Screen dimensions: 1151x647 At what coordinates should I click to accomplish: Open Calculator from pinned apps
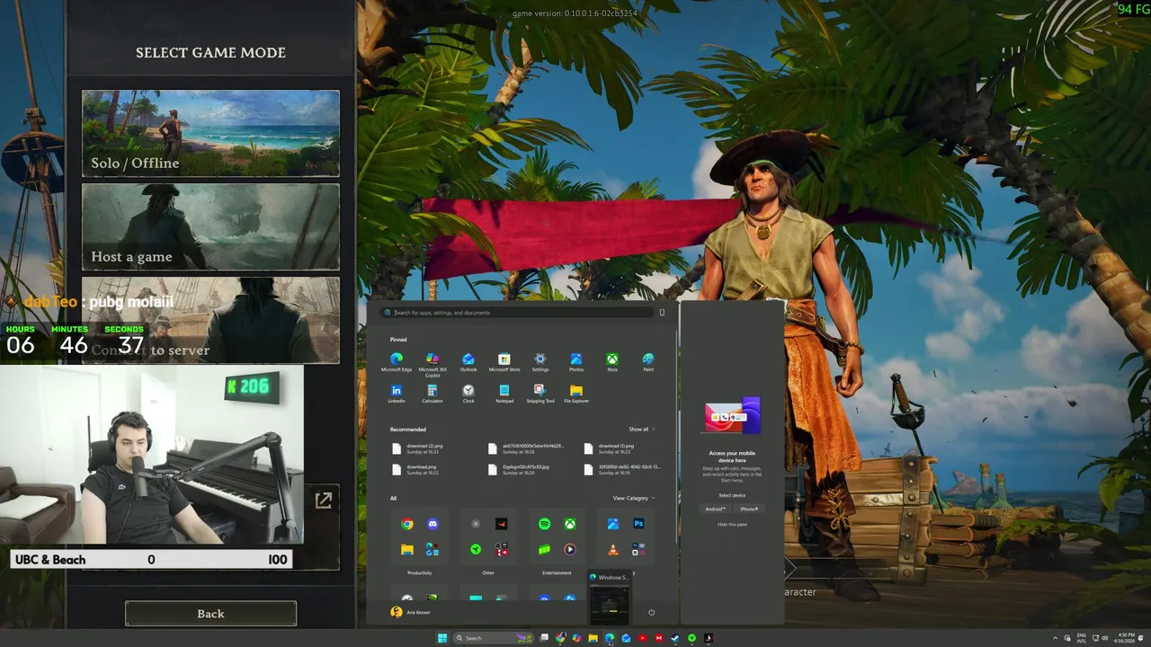433,394
